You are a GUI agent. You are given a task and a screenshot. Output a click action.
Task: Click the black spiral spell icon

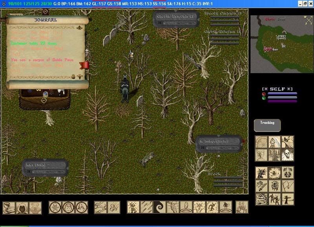click(160, 207)
